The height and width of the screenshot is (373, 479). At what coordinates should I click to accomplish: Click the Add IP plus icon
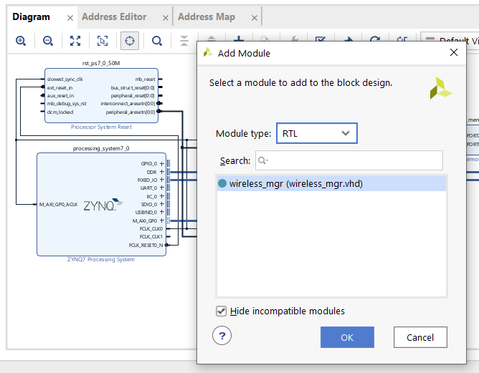(x=239, y=39)
